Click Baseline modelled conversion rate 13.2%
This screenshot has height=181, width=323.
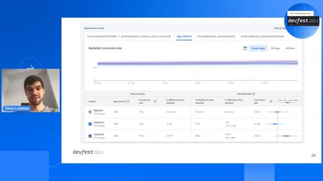point(257,112)
